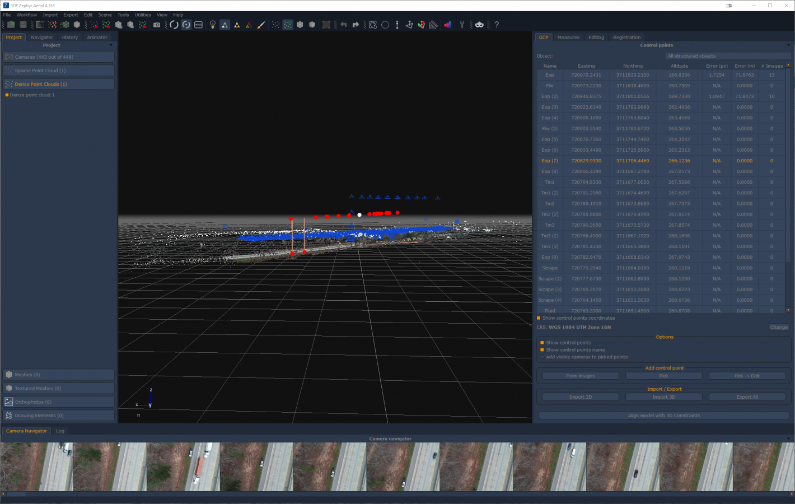The image size is (795, 504).
Task: Select the first camera navigator thumbnail
Action: [36, 467]
